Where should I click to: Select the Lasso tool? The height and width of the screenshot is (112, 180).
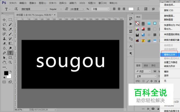click(4, 24)
